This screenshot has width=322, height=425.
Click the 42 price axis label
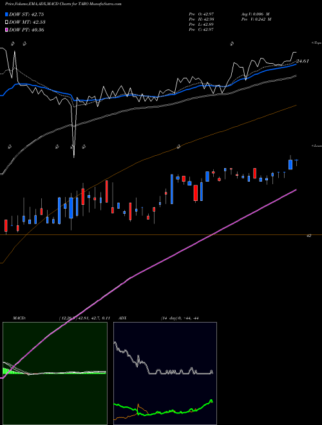pyautogui.click(x=308, y=236)
